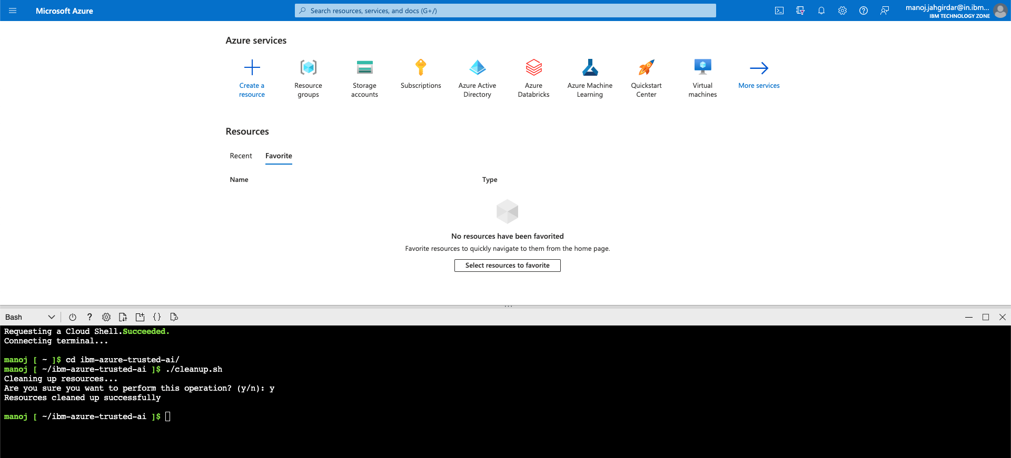Open Virtual machines service
This screenshot has width=1011, height=458.
pos(703,79)
